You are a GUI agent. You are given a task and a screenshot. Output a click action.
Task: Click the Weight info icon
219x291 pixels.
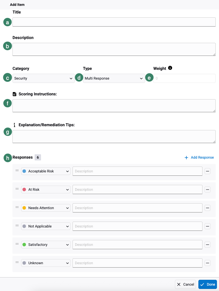[x=170, y=68]
